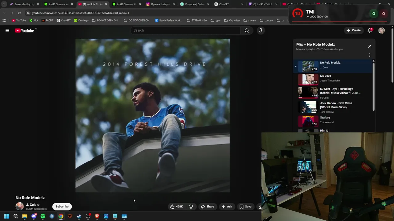Activate voice search microphone icon
394x221 pixels.
point(261,30)
